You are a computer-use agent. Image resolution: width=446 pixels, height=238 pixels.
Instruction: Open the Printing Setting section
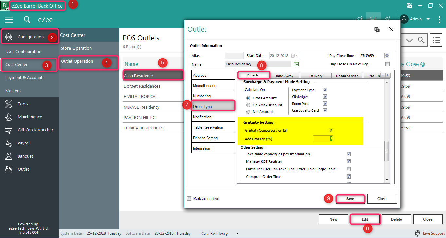tap(213, 138)
